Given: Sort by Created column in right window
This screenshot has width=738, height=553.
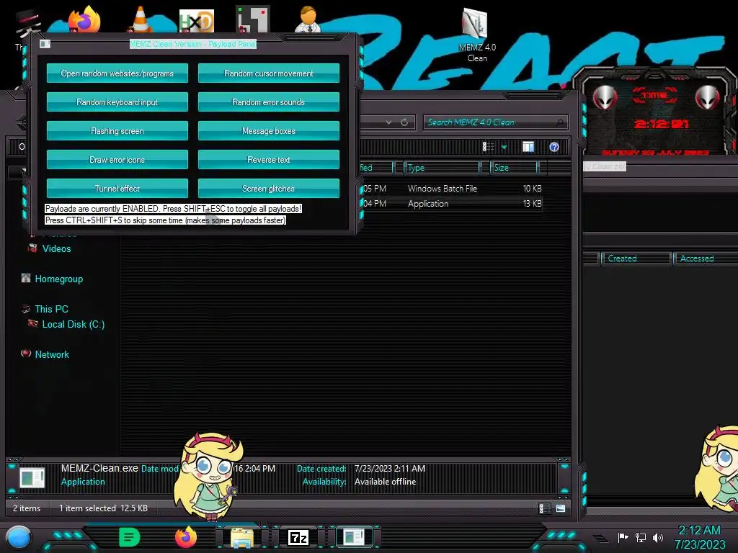Looking at the screenshot, I should tap(636, 258).
